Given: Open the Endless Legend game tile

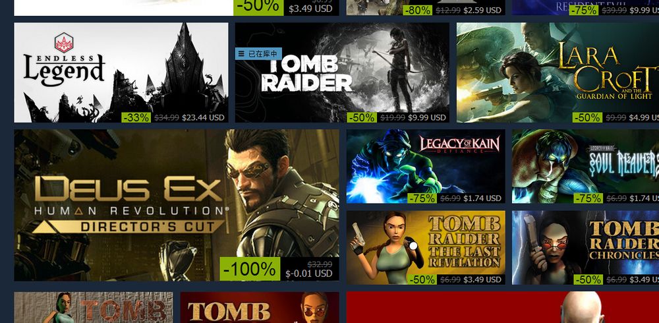Looking at the screenshot, I should (x=121, y=73).
